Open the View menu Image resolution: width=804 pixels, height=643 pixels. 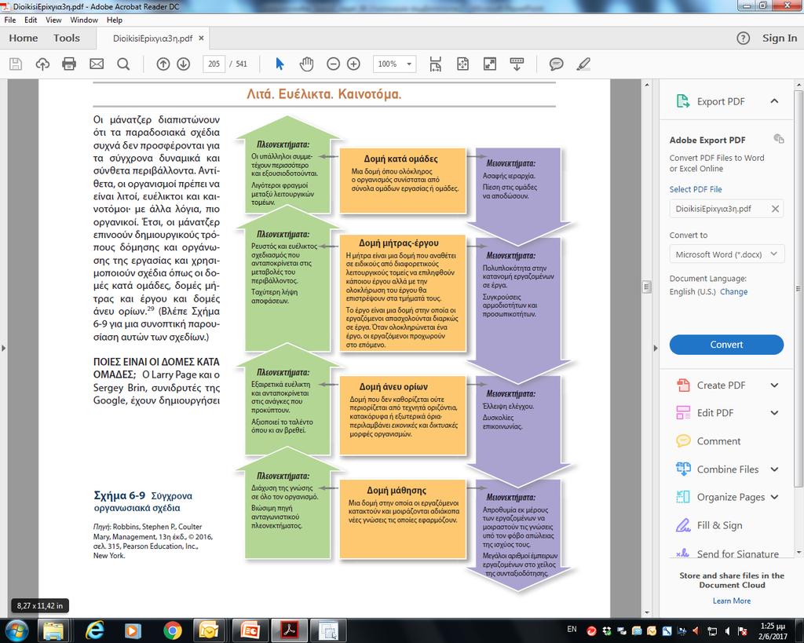click(x=53, y=20)
